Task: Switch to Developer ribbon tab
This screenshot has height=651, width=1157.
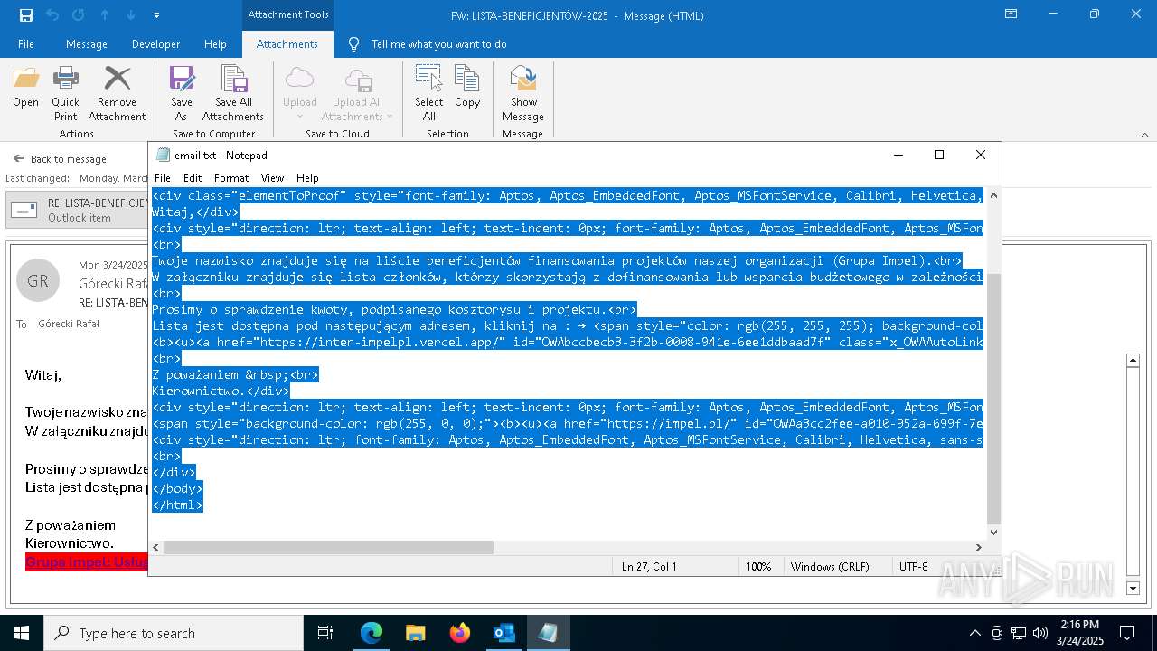Action: 155,44
